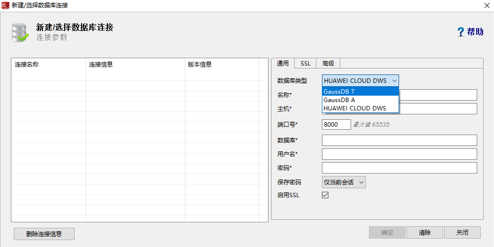Image resolution: width=494 pixels, height=247 pixels.
Task: Toggle the 启用SSL checkbox
Action: pos(325,195)
